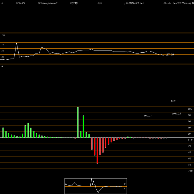Image resolution: width=194 pixels, height=194 pixels.
Task: Click the RSI axis label 50
Action: [x=3, y=51]
